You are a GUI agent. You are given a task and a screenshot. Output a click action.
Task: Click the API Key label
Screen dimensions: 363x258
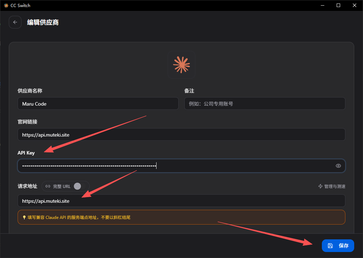pos(26,153)
